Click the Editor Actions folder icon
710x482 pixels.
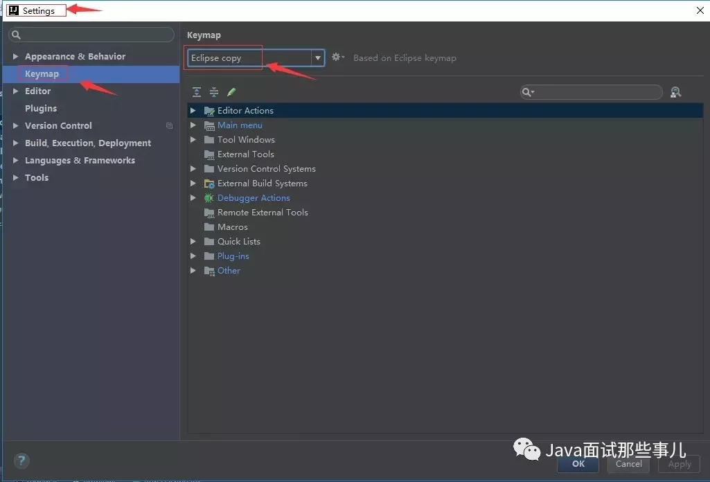(x=209, y=111)
